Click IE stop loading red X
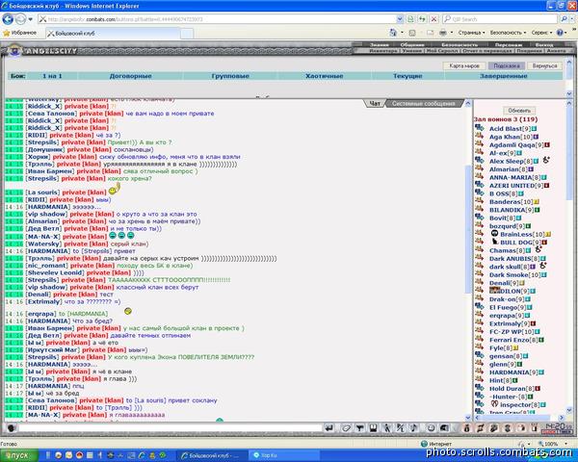578x462 pixels. click(x=434, y=19)
